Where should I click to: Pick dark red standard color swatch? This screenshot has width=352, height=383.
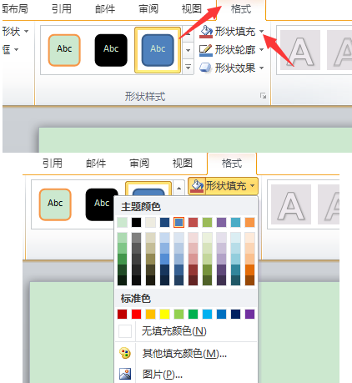tap(122, 315)
